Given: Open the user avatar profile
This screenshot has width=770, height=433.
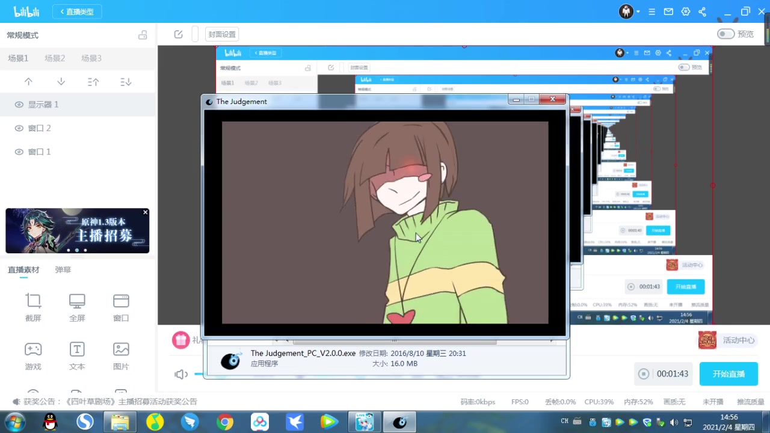Looking at the screenshot, I should [x=626, y=11].
